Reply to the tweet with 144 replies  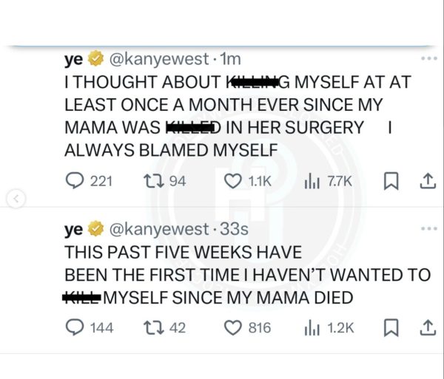pyautogui.click(x=74, y=327)
